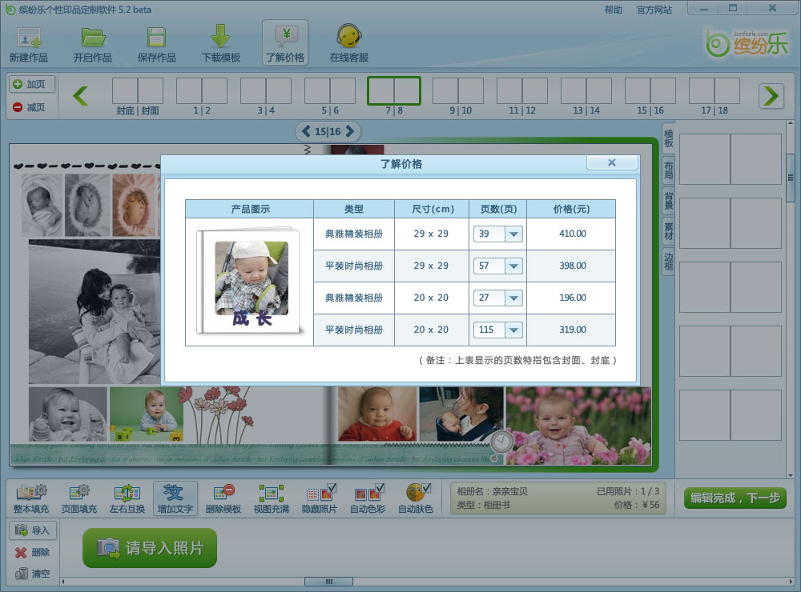This screenshot has width=801, height=592.
Task: Apply 自动色彩 auto color correction
Action: [368, 497]
